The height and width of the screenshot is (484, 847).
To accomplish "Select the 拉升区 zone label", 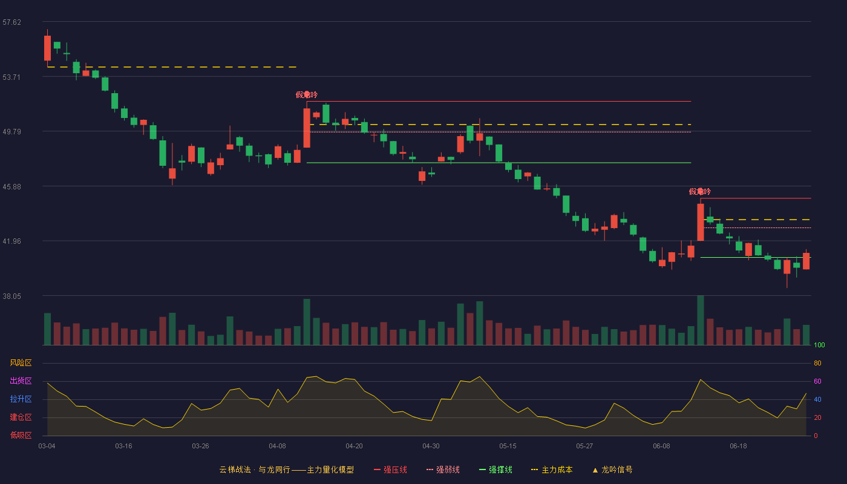I will coord(21,399).
